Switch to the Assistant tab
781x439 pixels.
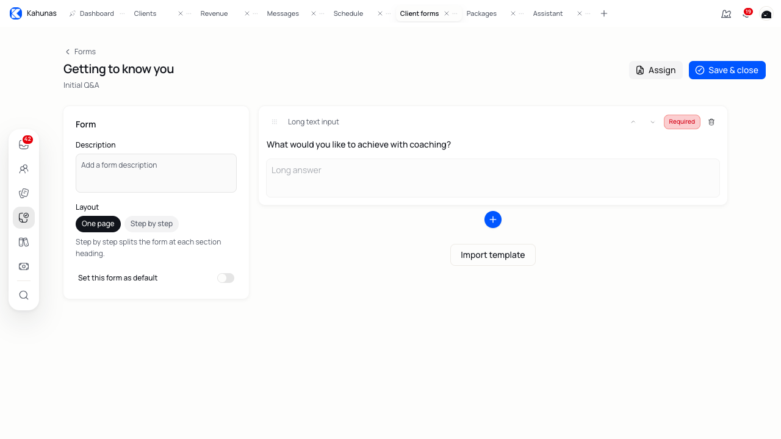coord(548,13)
